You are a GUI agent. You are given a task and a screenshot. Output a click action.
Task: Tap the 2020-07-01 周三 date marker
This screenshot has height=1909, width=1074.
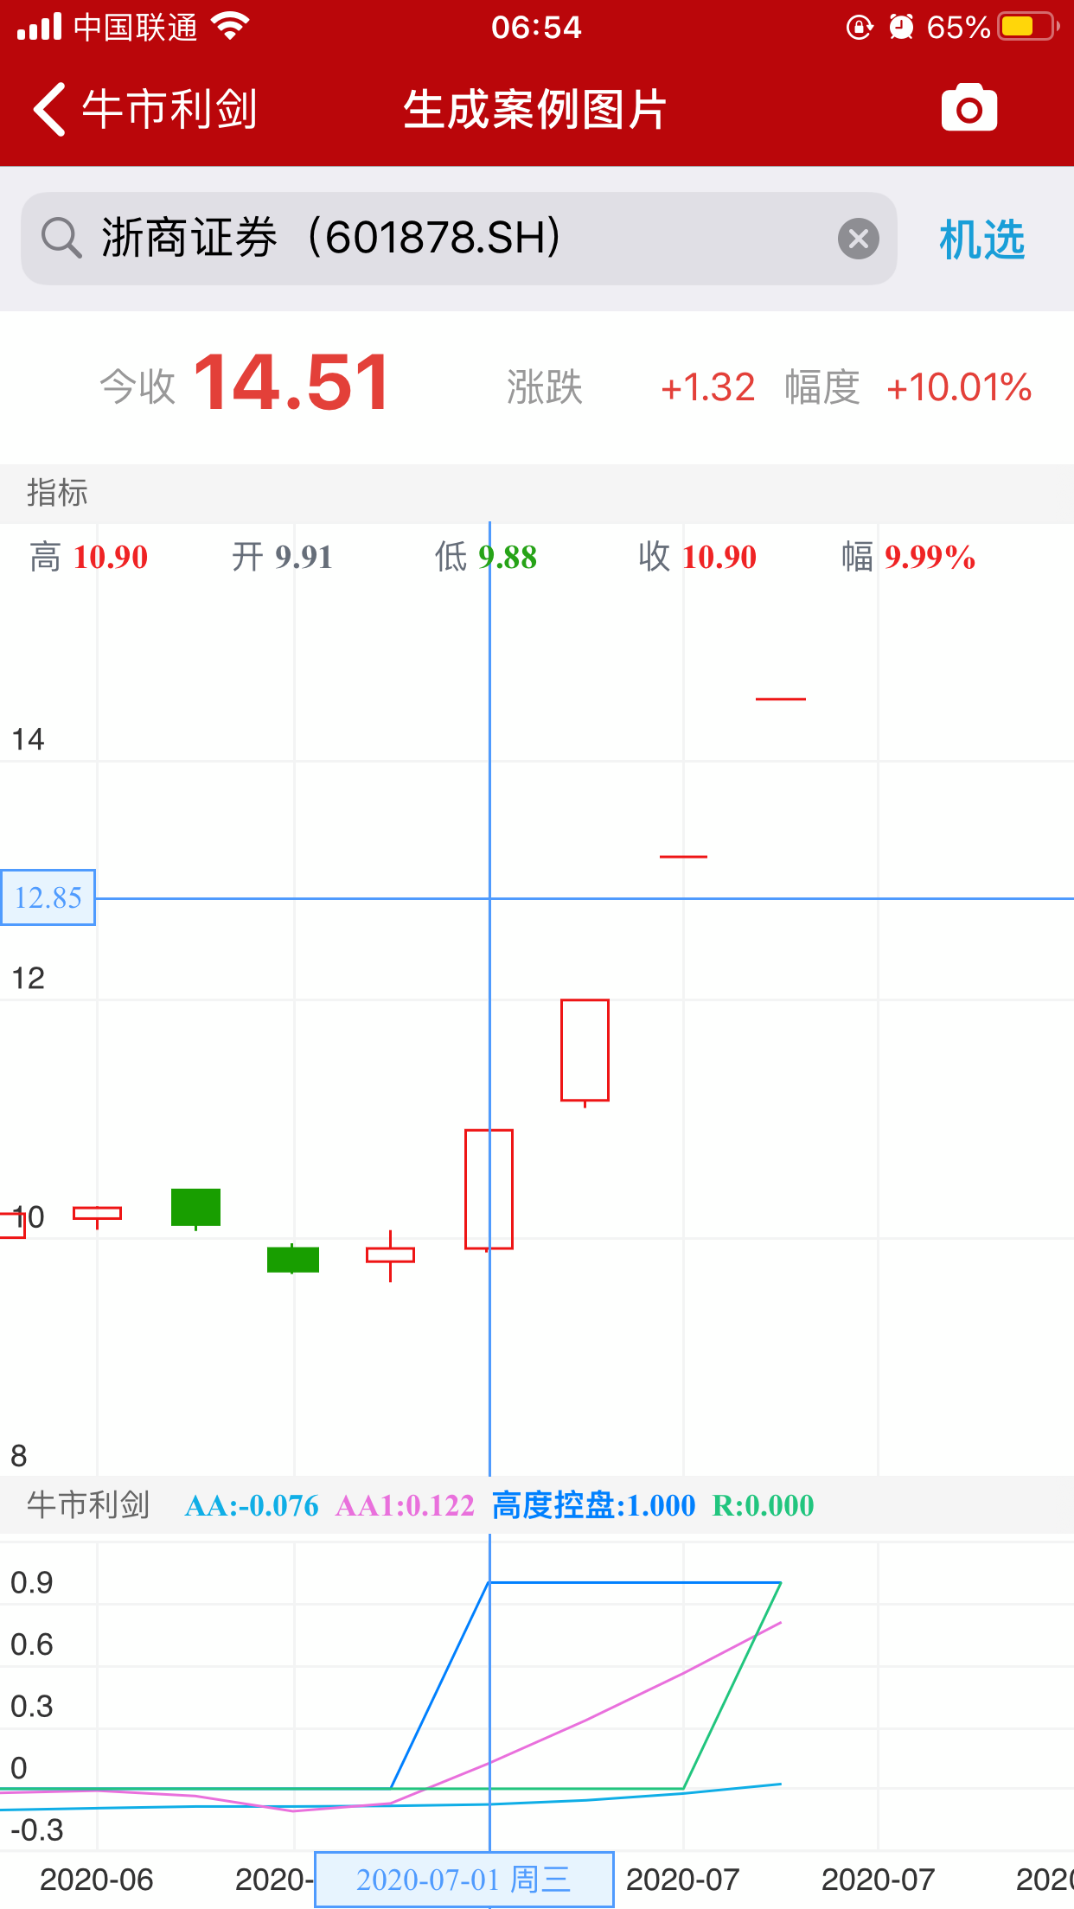pyautogui.click(x=463, y=1880)
